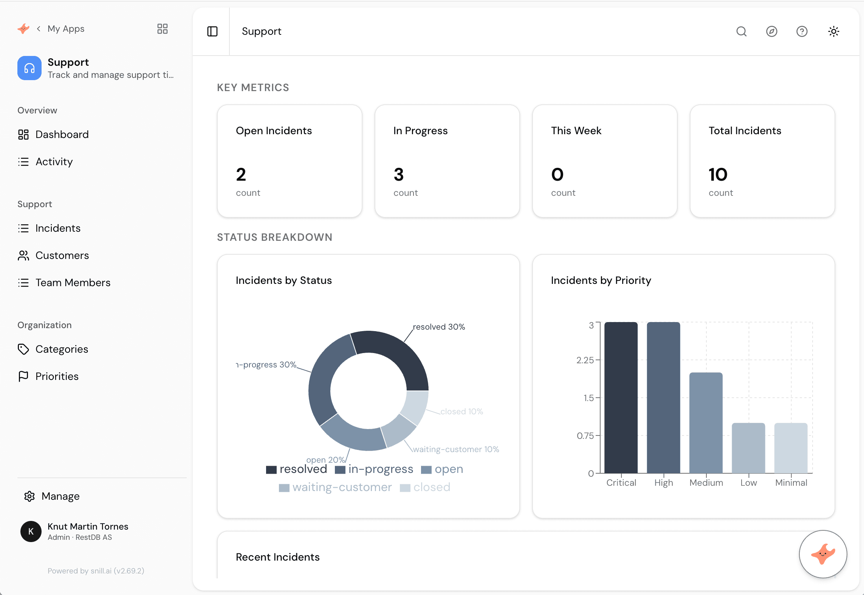Viewport: 864px width, 595px height.
Task: Click the High priority bar
Action: tap(663, 398)
